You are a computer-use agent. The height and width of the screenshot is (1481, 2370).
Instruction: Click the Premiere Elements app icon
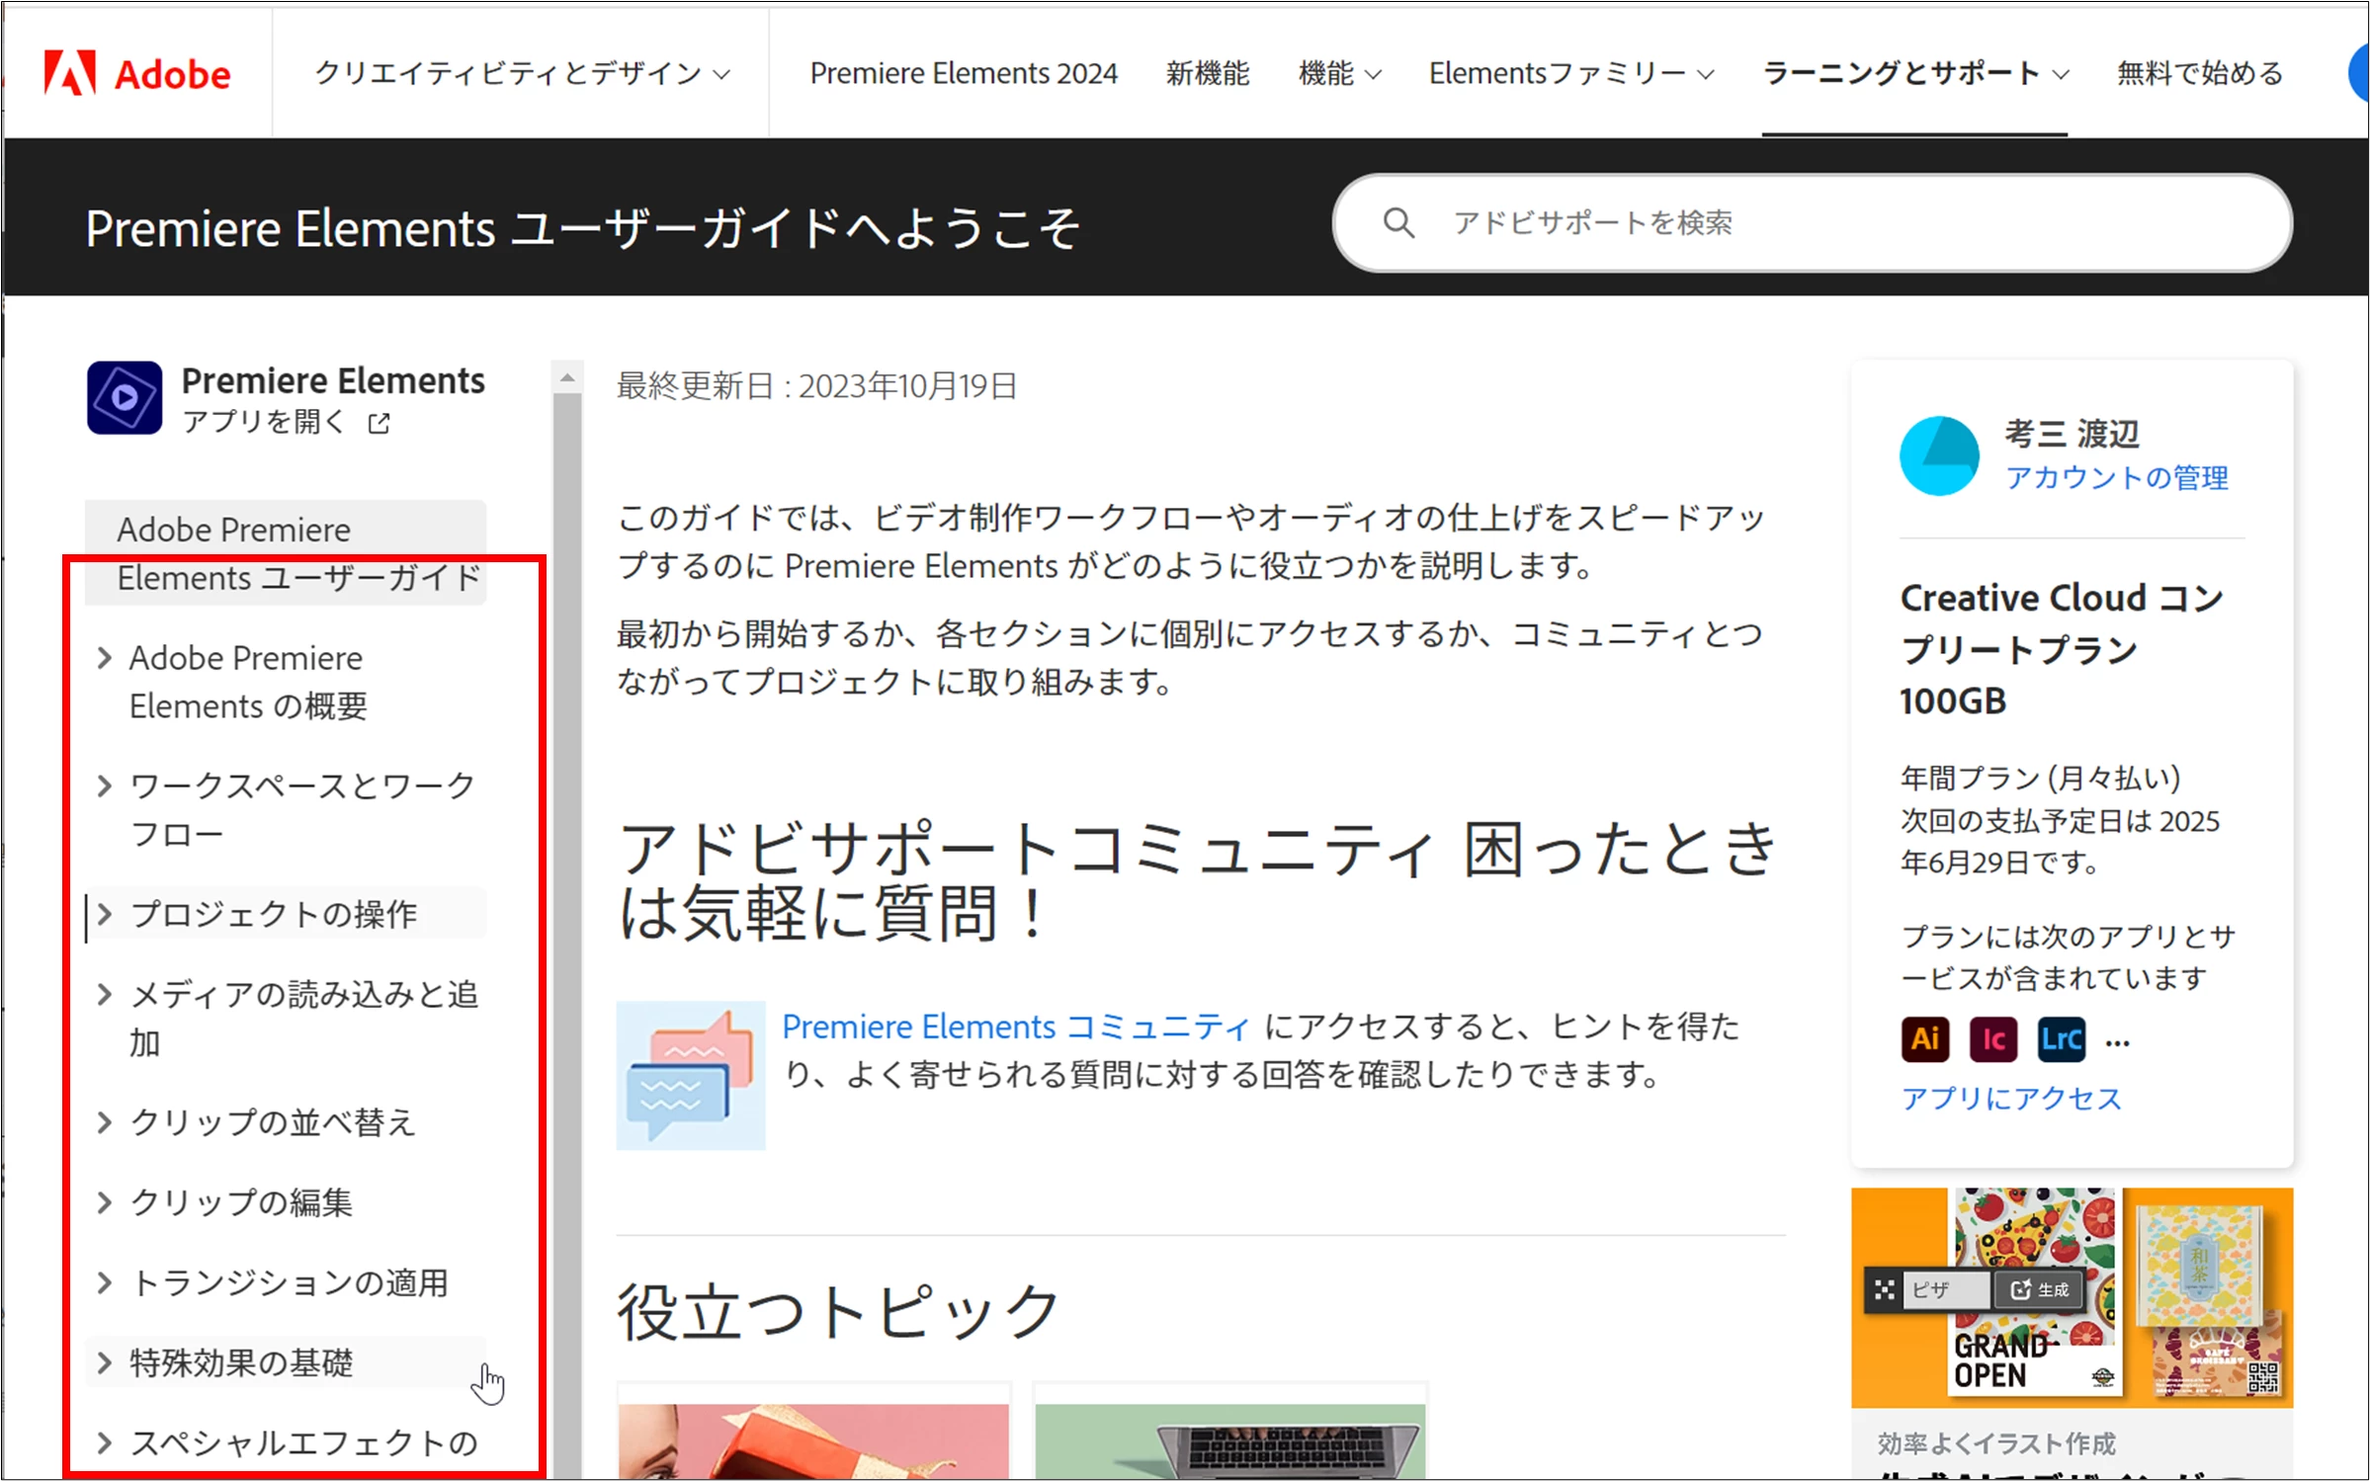[x=125, y=397]
